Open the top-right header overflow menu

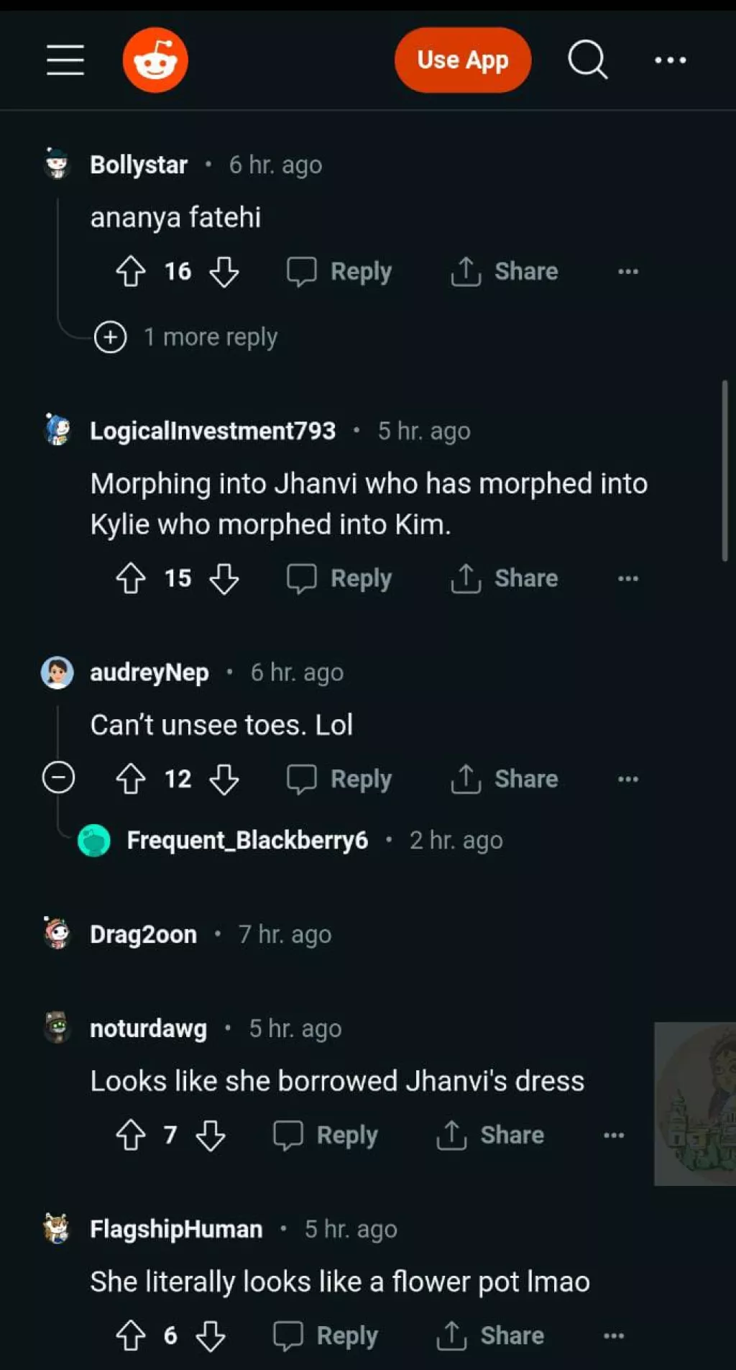click(670, 60)
